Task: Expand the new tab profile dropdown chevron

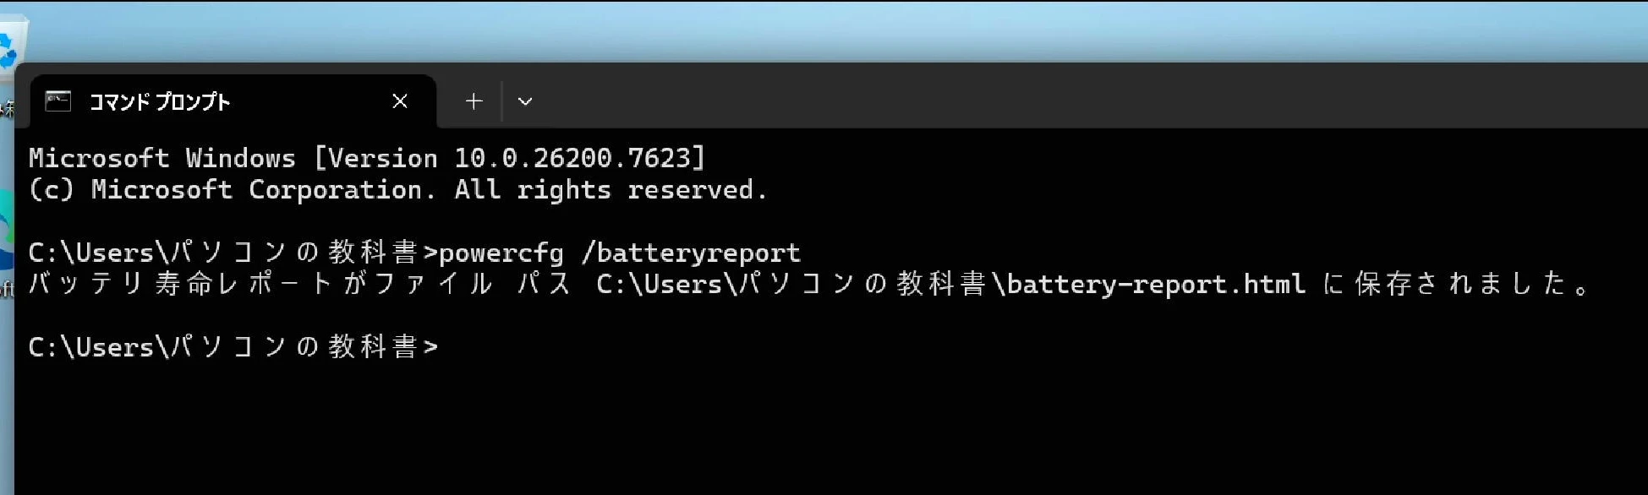Action: 525,101
